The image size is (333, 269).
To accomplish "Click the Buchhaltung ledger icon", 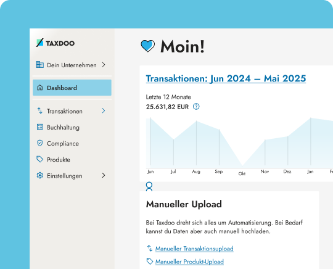I will [x=40, y=127].
